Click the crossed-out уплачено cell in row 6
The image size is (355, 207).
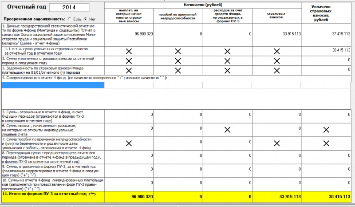[x=326, y=130]
